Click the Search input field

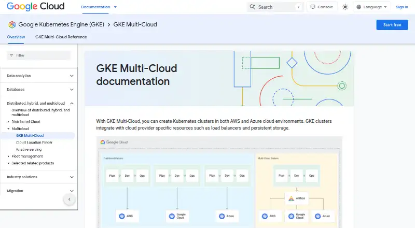(x=275, y=7)
